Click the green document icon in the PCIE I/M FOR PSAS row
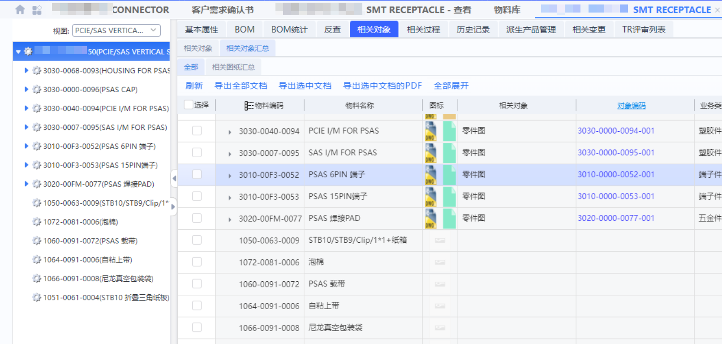This screenshot has width=722, height=344. [449, 131]
